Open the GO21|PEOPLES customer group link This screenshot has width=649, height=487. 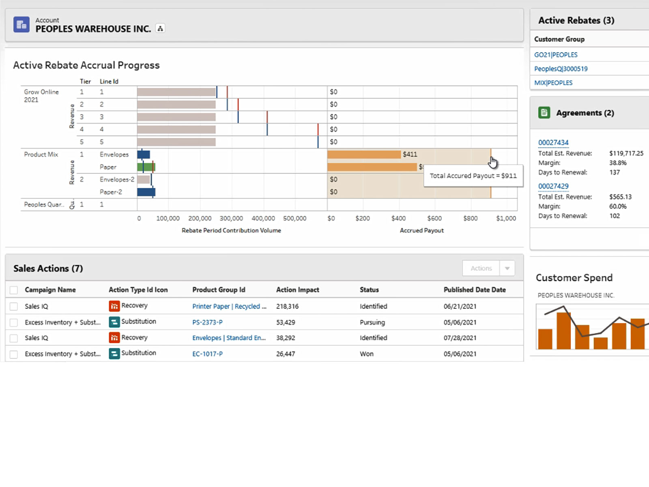click(556, 55)
